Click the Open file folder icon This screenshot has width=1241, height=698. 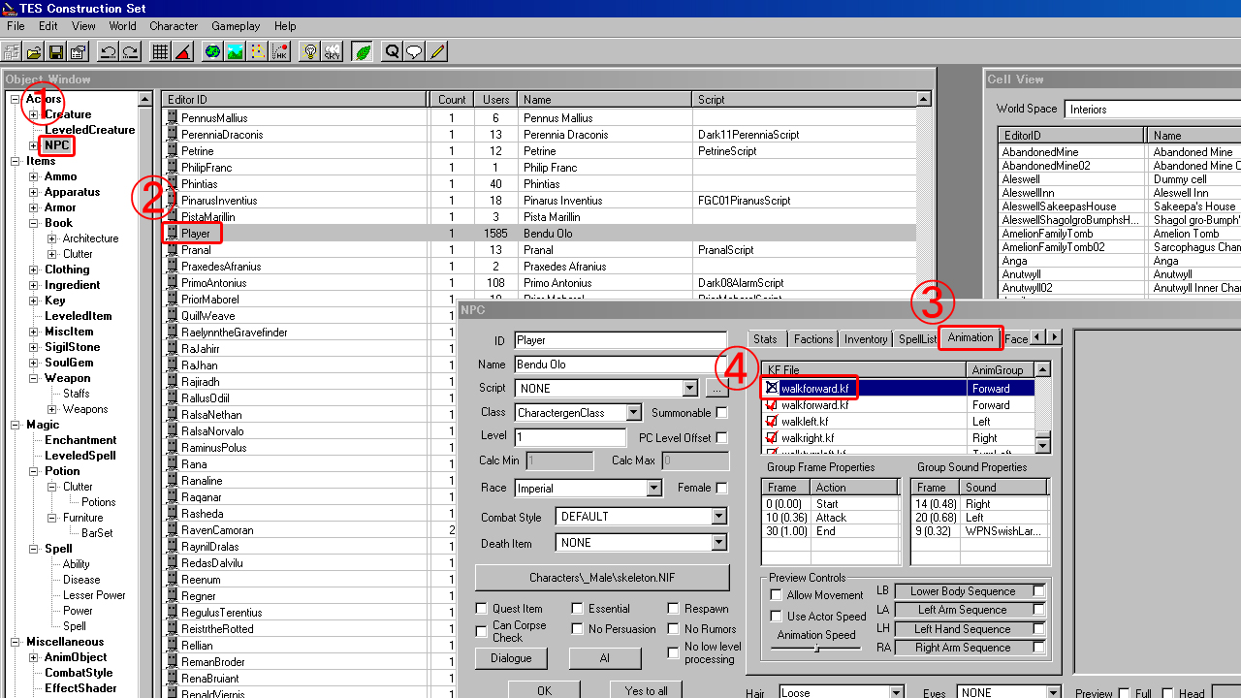34,51
